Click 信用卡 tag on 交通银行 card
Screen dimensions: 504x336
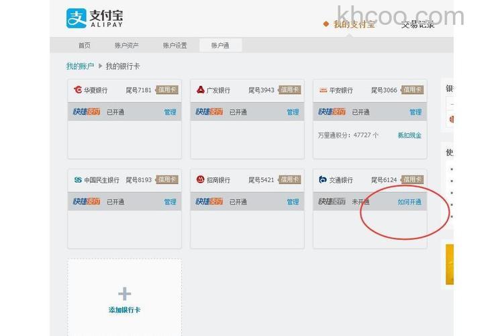412,179
